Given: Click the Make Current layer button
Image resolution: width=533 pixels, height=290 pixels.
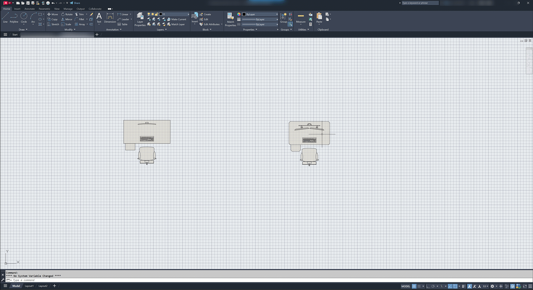Looking at the screenshot, I should click(x=177, y=19).
